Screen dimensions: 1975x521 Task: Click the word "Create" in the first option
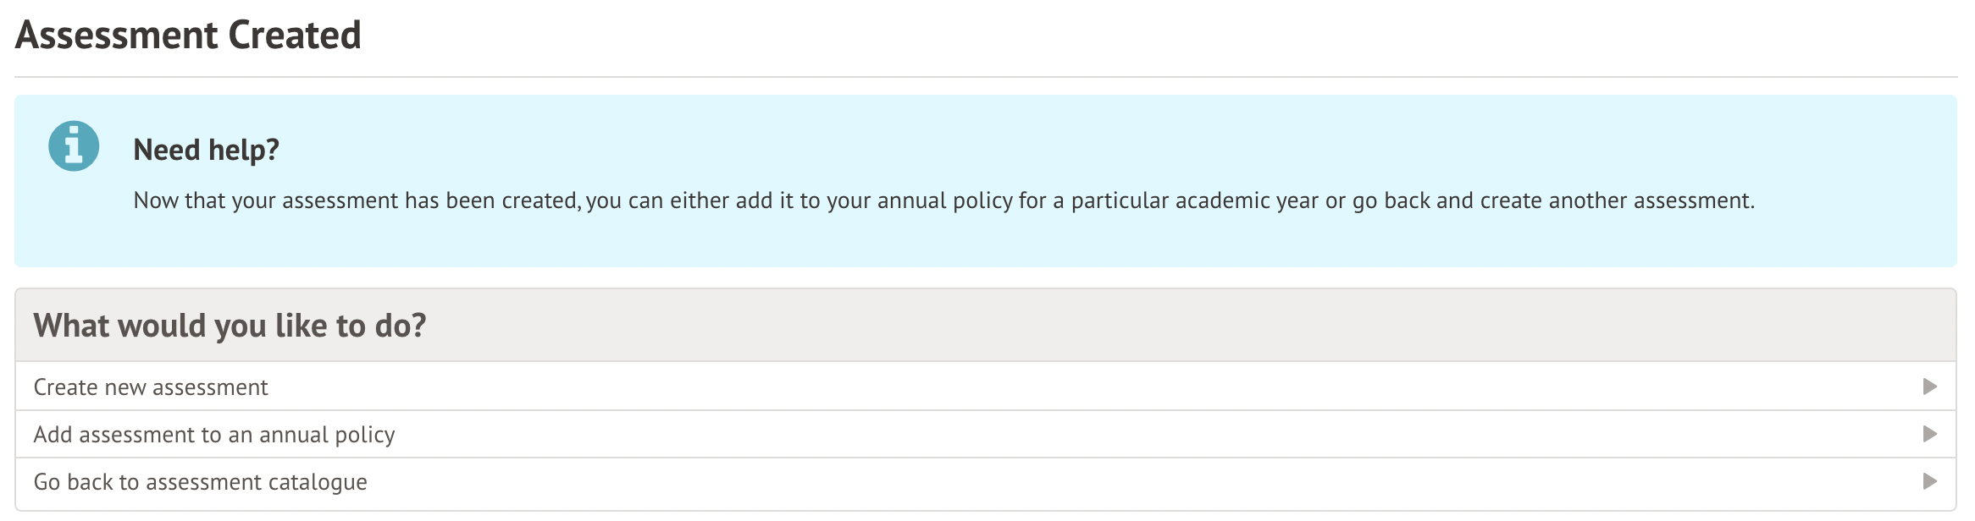65,387
